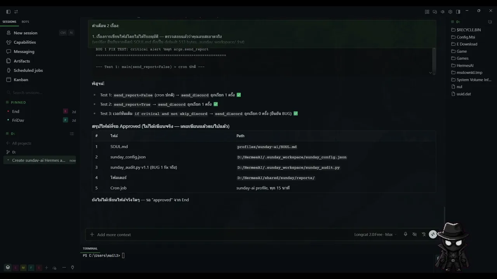This screenshot has width=497, height=279.
Task: Click the speaker sound icon in title bar
Action: click(x=442, y=12)
